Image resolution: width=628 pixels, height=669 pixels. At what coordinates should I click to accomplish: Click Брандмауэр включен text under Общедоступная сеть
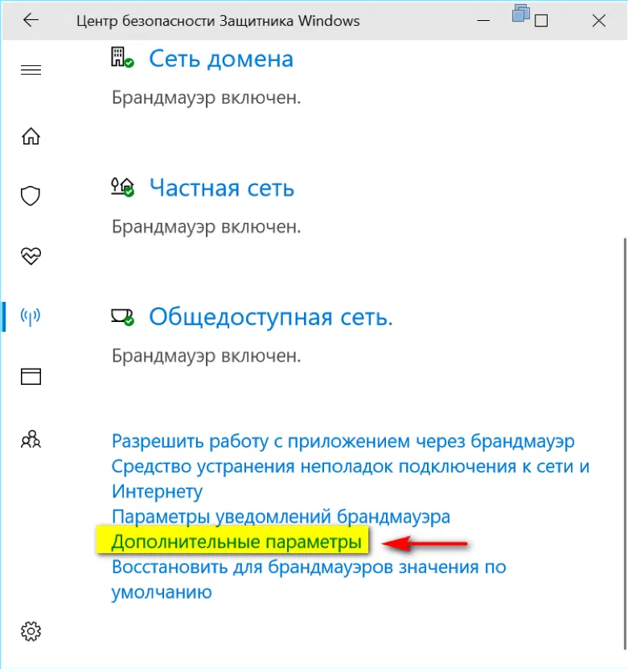(x=206, y=357)
